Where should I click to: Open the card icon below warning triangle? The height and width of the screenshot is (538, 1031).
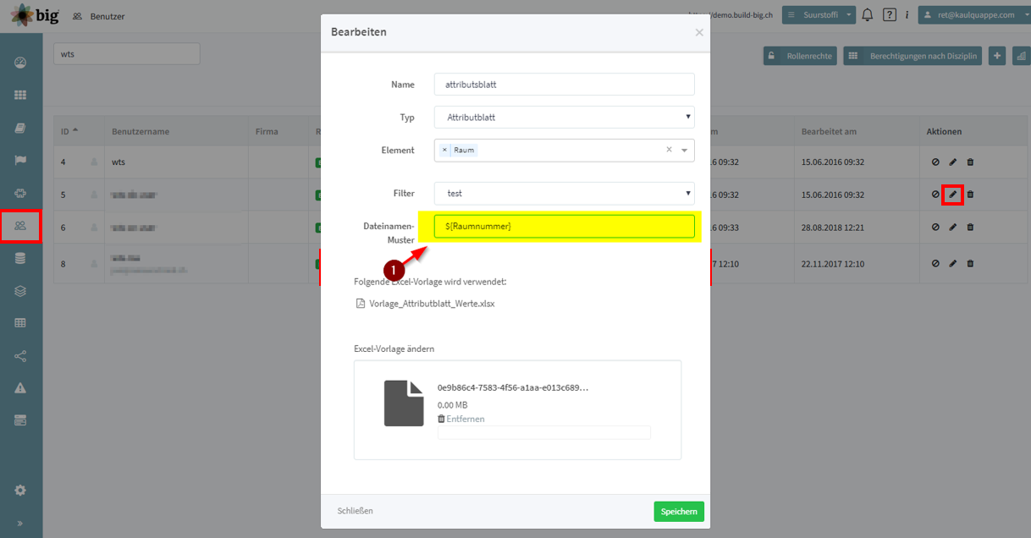(x=20, y=420)
